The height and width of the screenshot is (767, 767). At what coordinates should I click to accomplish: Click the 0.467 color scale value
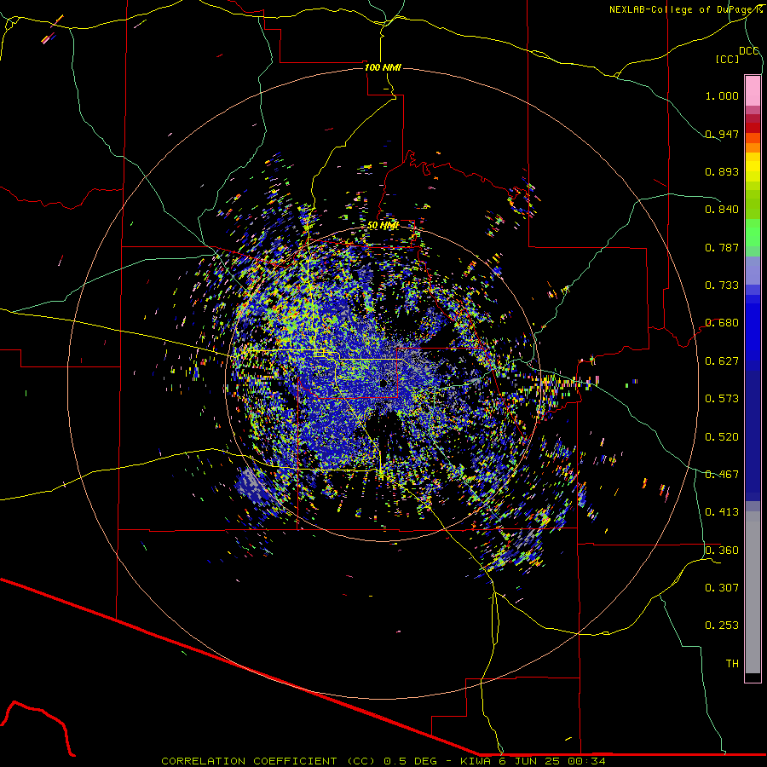pos(722,475)
